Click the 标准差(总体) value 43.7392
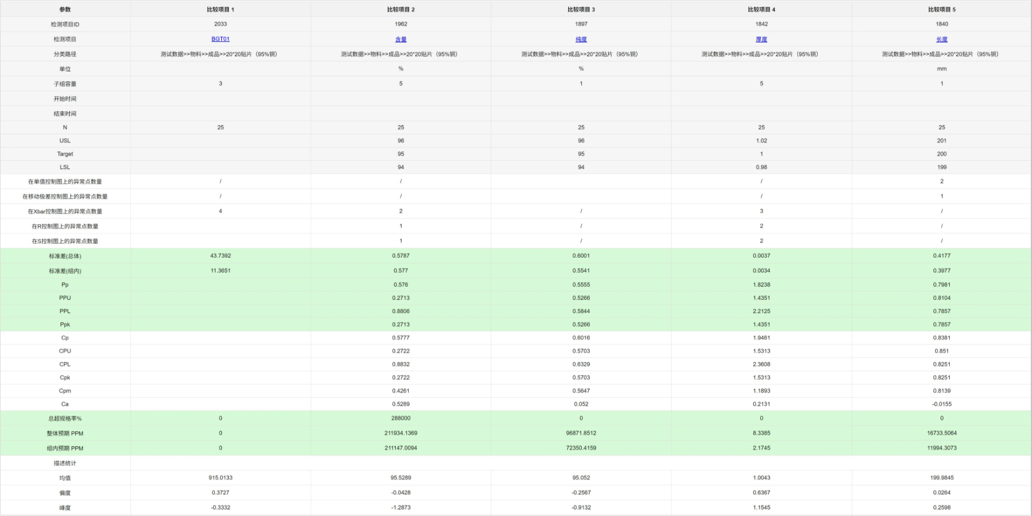 point(220,256)
